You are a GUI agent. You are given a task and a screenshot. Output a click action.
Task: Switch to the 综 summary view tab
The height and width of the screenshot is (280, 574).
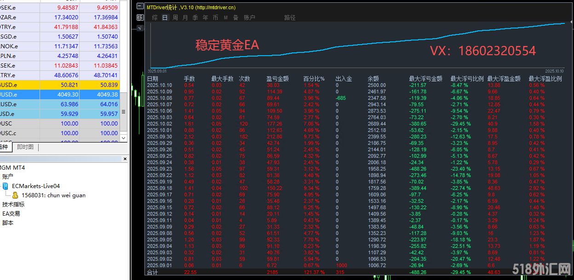[x=155, y=17]
